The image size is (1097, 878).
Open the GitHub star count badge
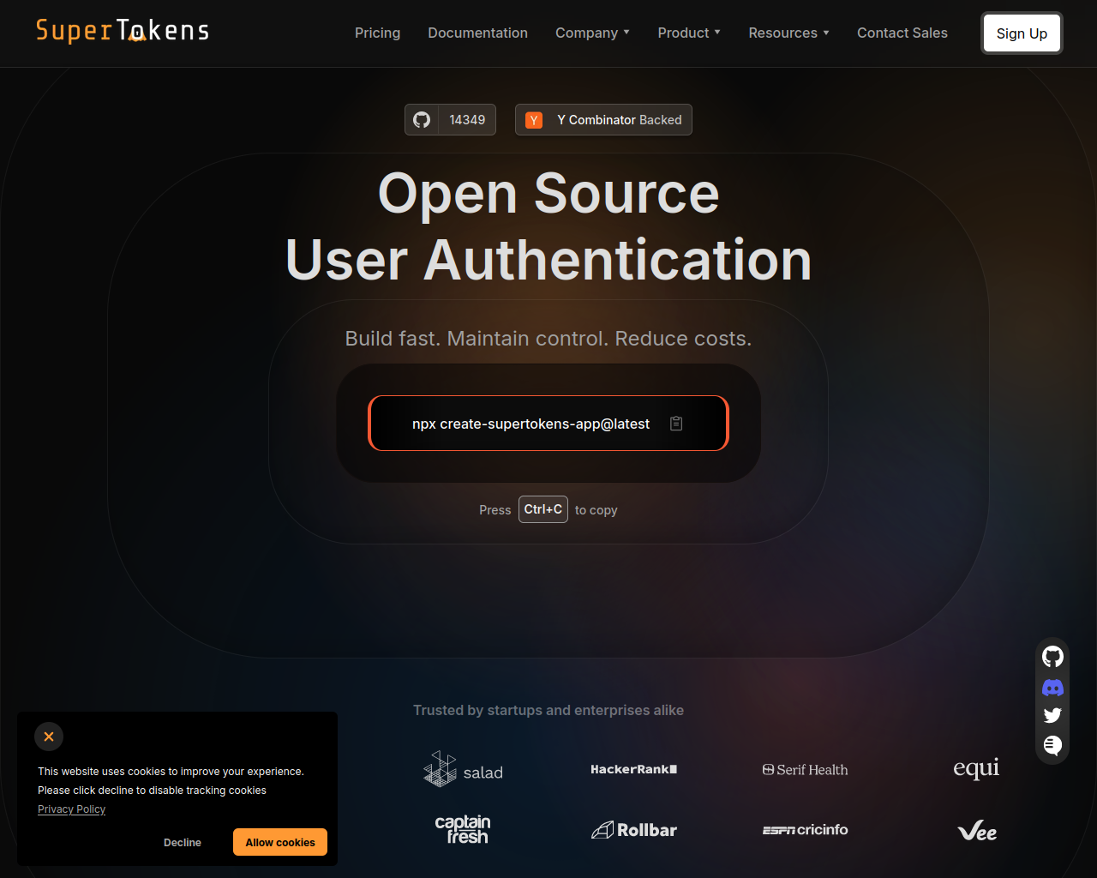point(450,120)
